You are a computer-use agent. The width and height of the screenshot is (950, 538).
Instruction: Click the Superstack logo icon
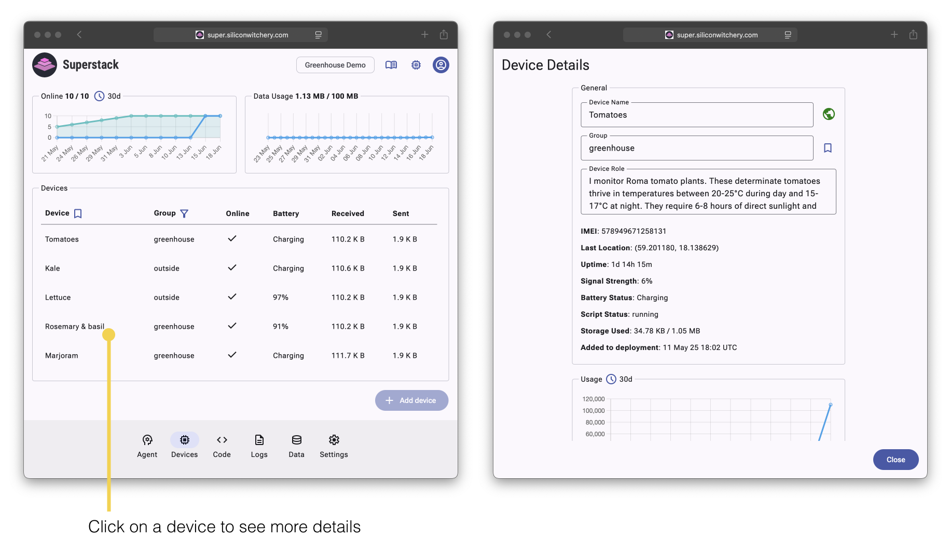45,65
